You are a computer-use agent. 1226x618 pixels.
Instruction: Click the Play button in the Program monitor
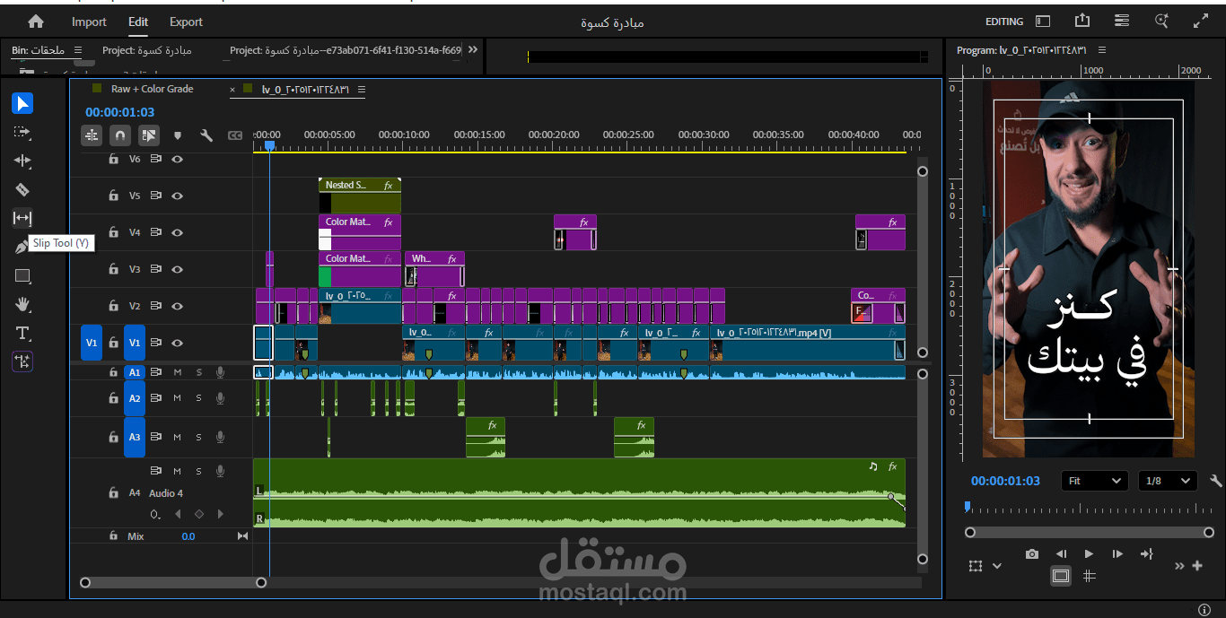1089,553
